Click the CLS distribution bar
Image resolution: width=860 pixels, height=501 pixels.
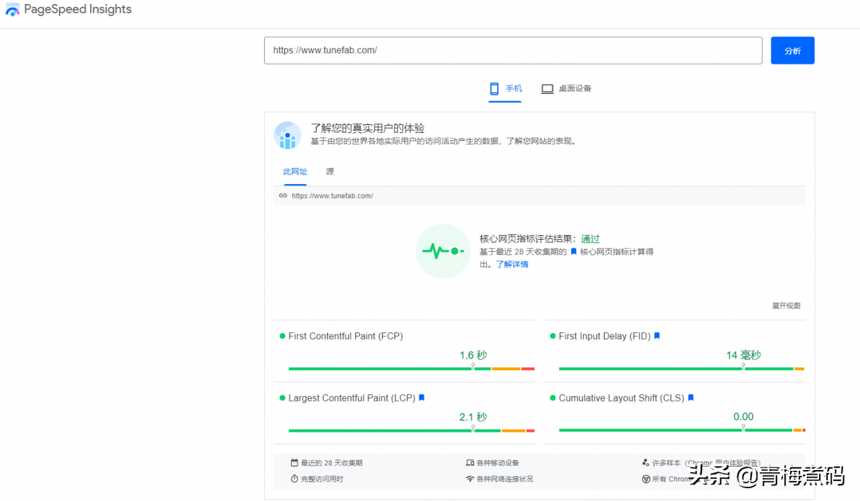[x=681, y=430]
